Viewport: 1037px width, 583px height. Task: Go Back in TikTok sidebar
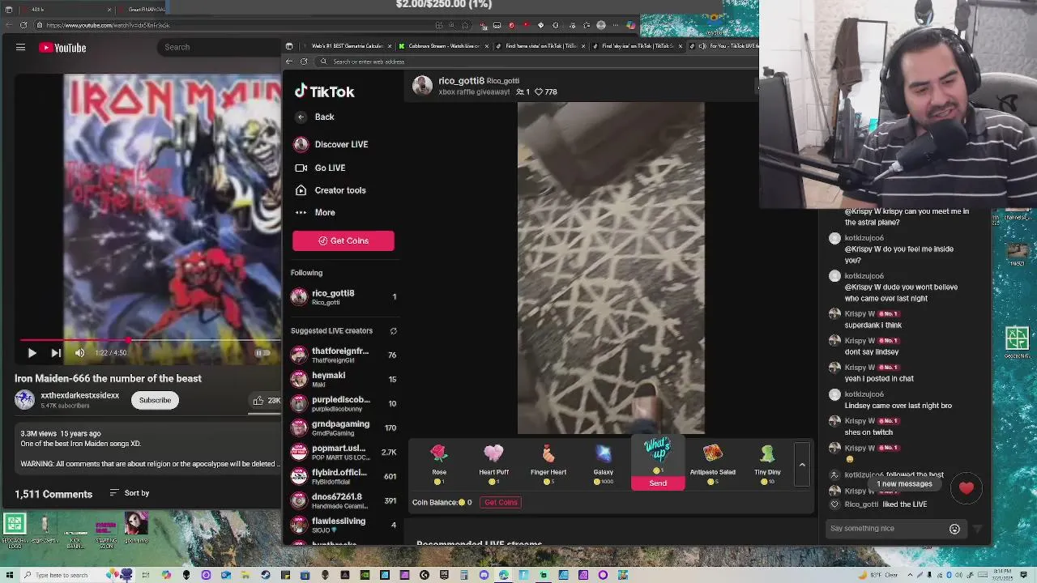pos(316,117)
